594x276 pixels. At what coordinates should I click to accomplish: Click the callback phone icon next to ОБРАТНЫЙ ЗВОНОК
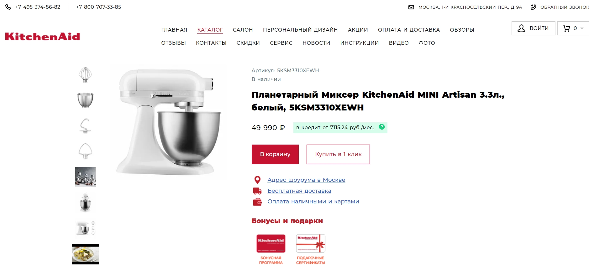pos(533,7)
